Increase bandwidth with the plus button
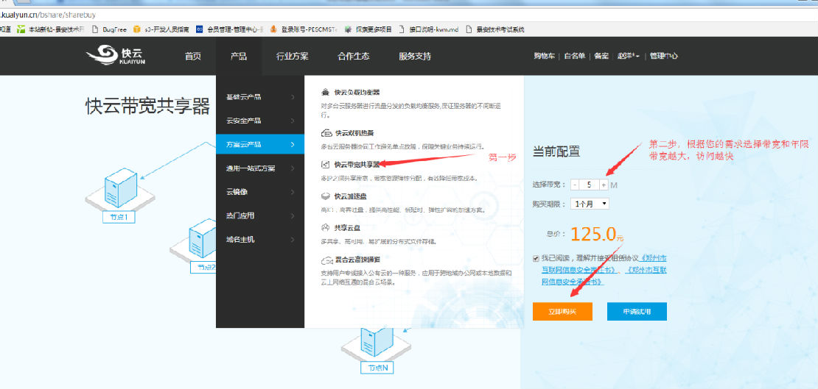This screenshot has width=818, height=389. pos(604,185)
